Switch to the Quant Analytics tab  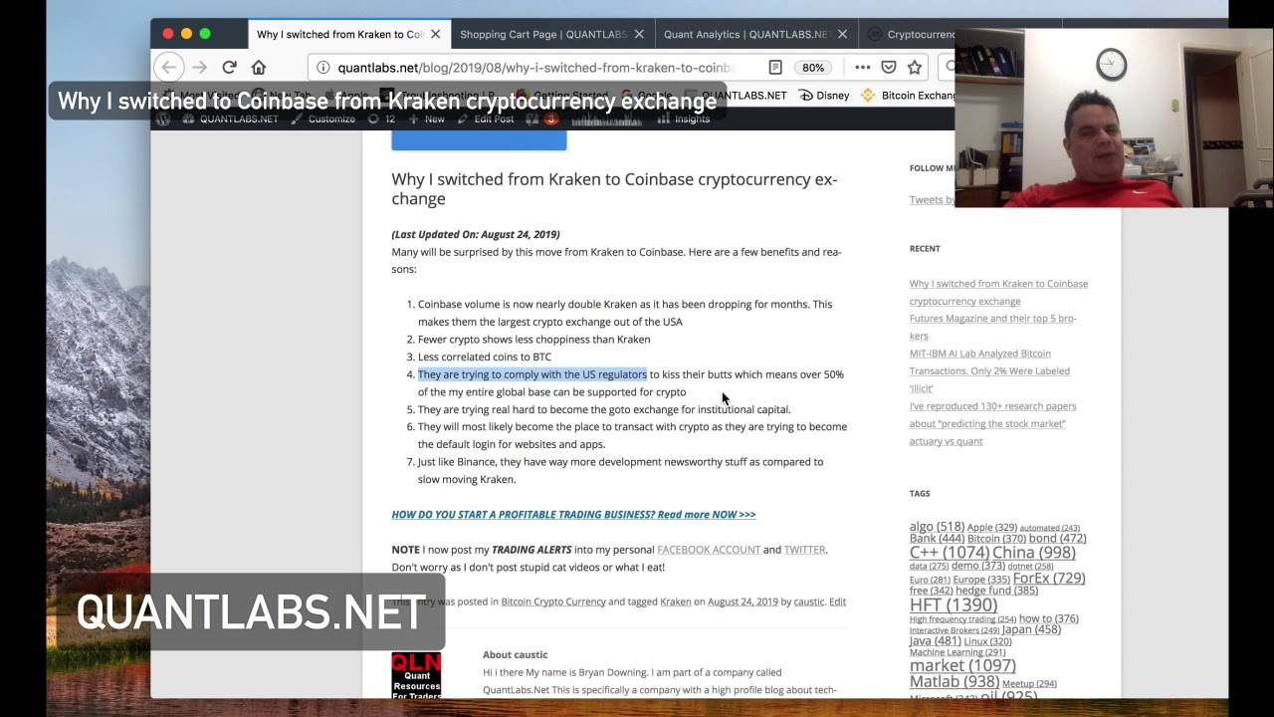click(x=748, y=34)
